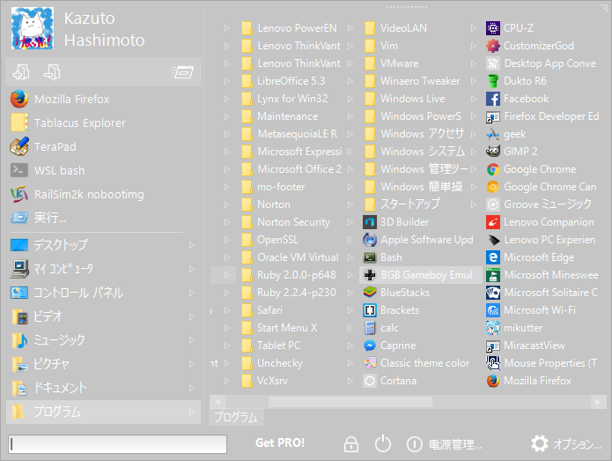612x461 pixels.
Task: Click the scrollbar left arrow of programs list
Action: [x=218, y=402]
